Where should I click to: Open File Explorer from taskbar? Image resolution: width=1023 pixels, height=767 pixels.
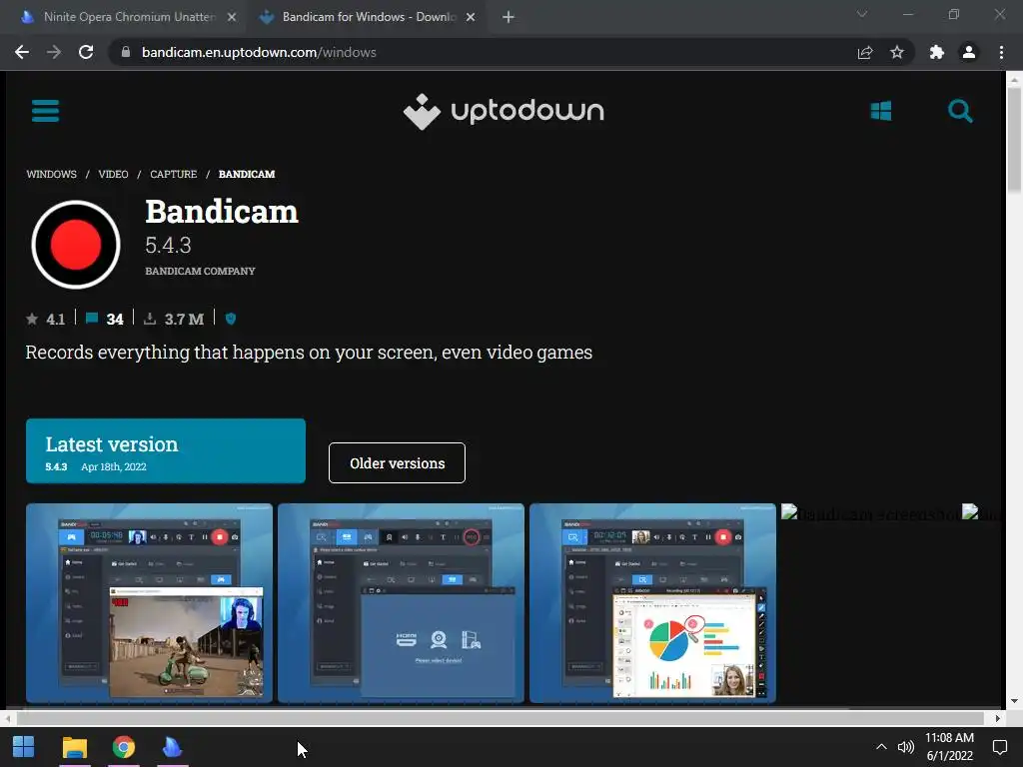[x=74, y=747]
